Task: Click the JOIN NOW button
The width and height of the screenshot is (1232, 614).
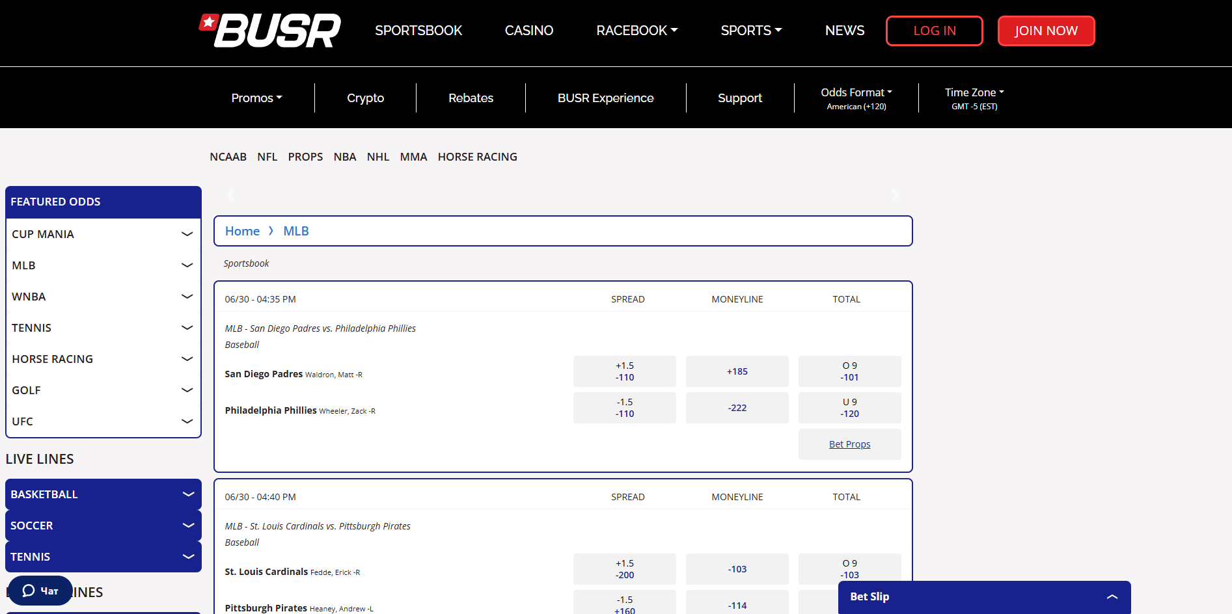Action: click(x=1046, y=31)
